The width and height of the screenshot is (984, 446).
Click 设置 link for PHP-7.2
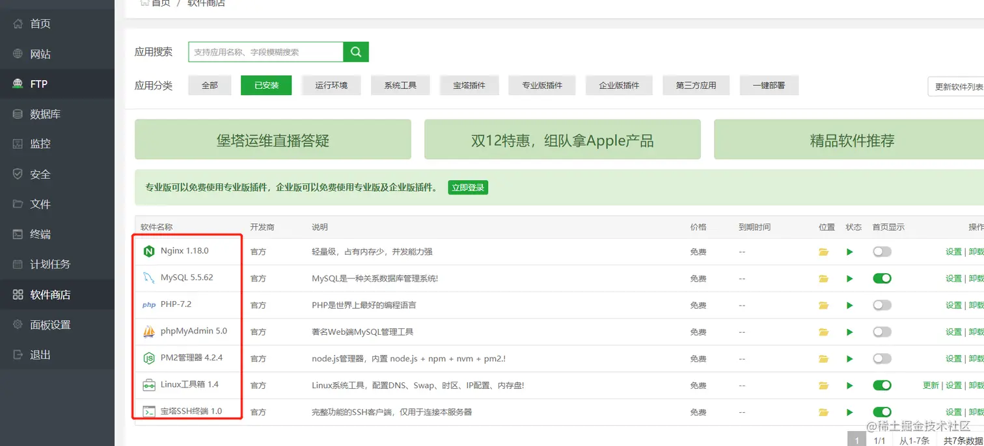click(x=953, y=305)
